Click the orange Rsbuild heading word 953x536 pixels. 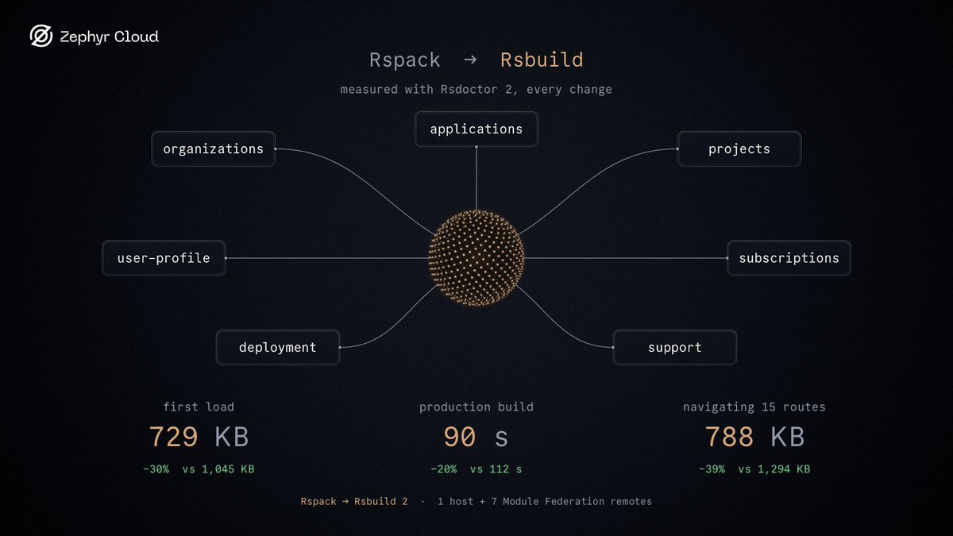click(x=542, y=60)
